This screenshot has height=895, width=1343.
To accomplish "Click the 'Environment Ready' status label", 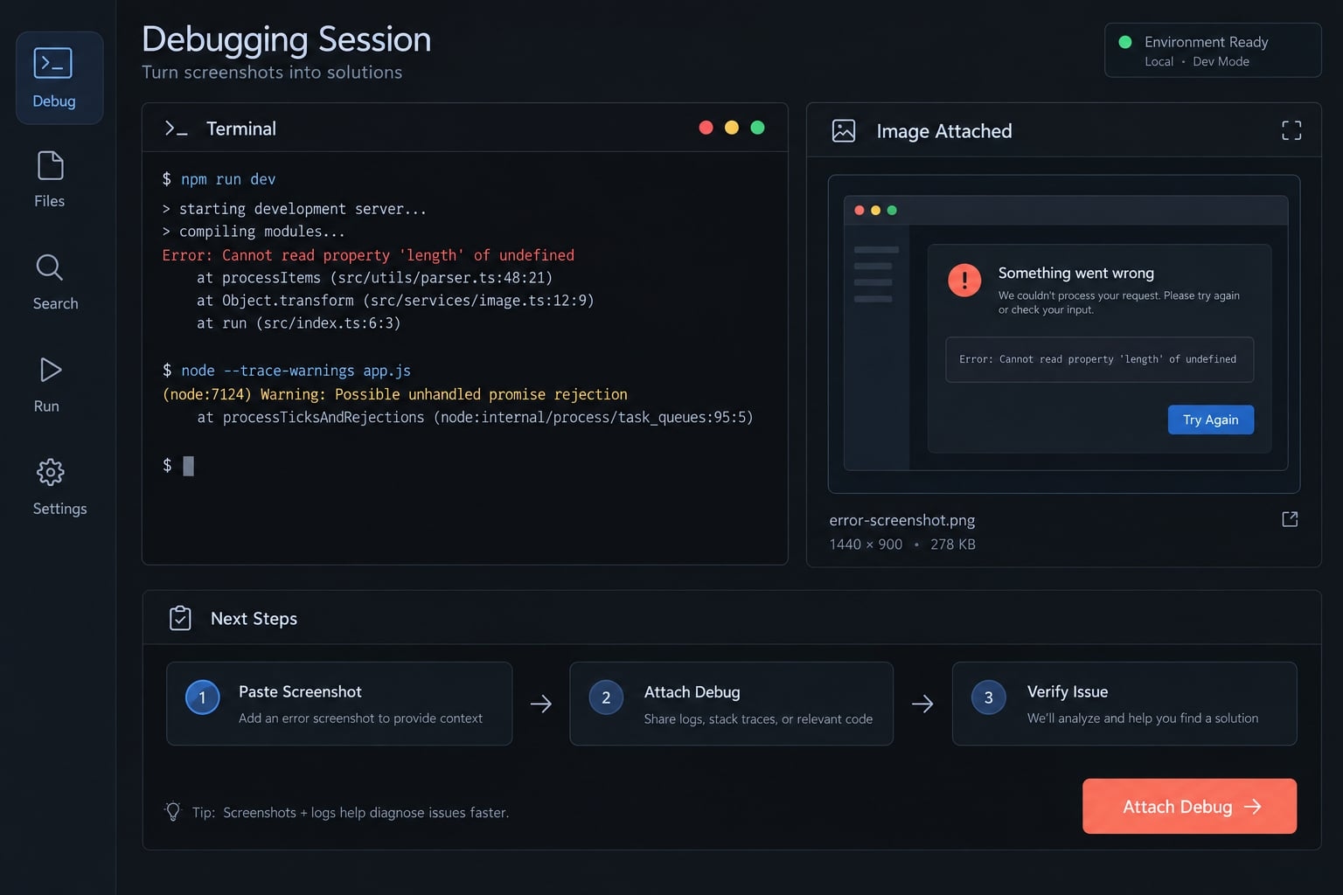I will click(1207, 42).
